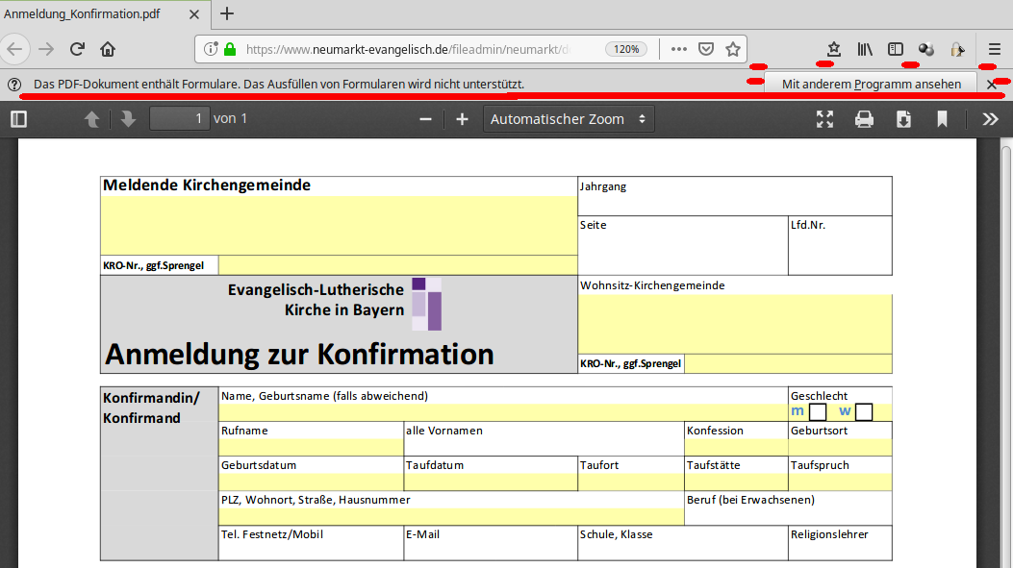Screen dimensions: 1013x568
Task: Click the 'E-Mail' label
Action: 422,534
